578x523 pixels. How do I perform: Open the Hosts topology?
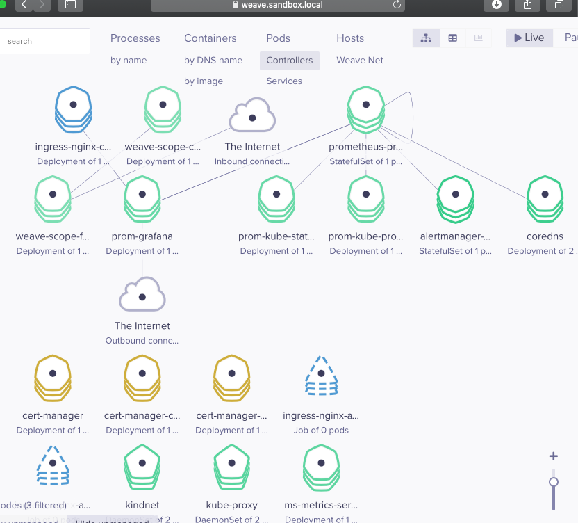(x=350, y=38)
